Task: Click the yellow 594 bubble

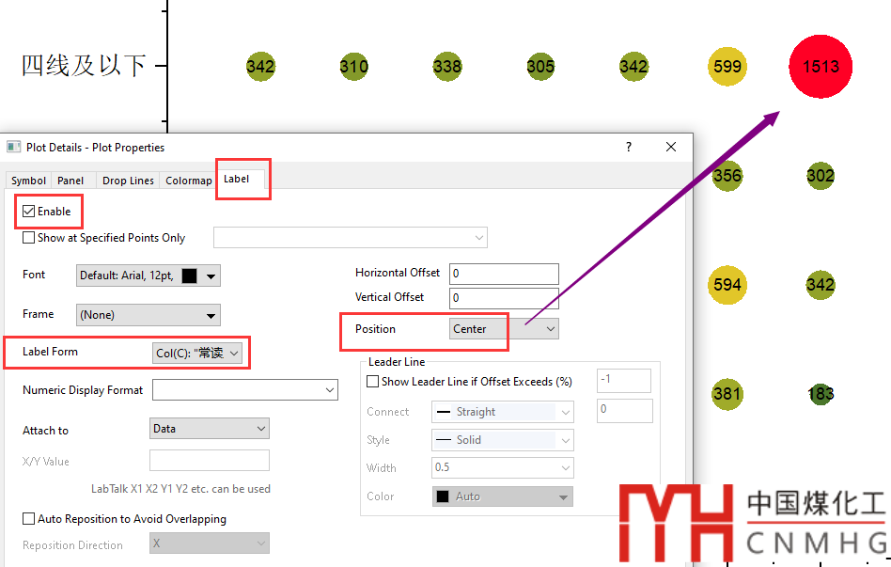Action: [727, 284]
